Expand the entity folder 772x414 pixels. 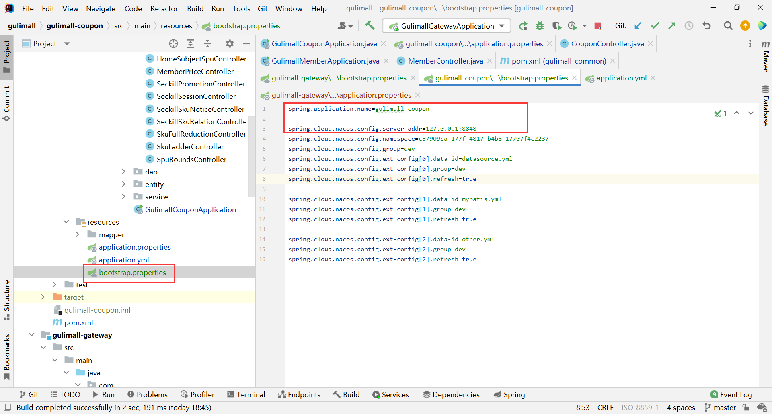pos(123,184)
